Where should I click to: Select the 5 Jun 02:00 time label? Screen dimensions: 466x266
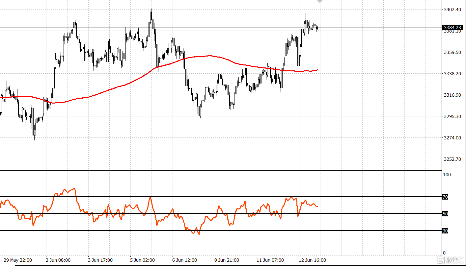coord(142,260)
